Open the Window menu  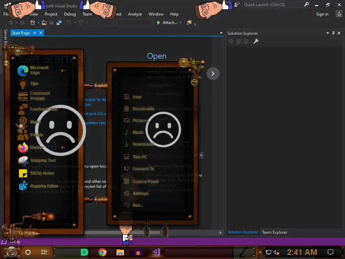click(156, 14)
